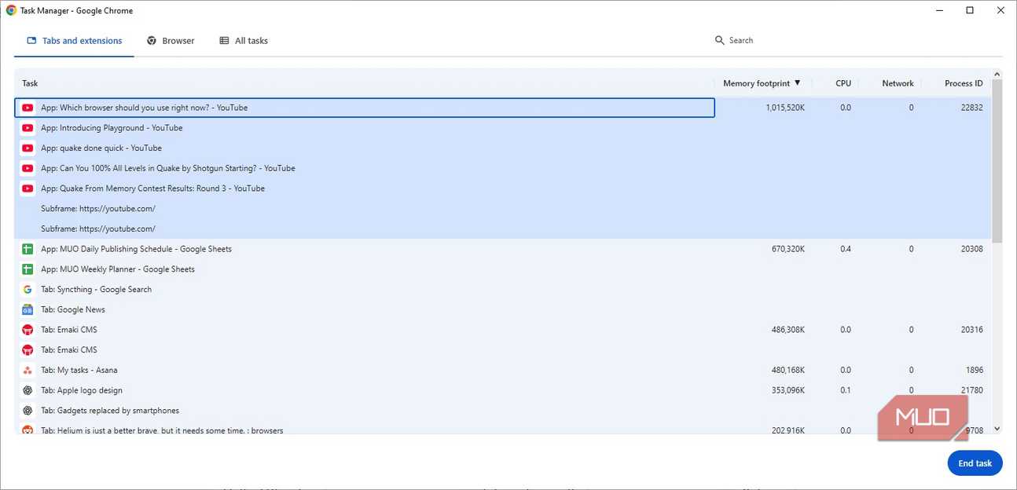Click the search magnifier icon

click(719, 40)
